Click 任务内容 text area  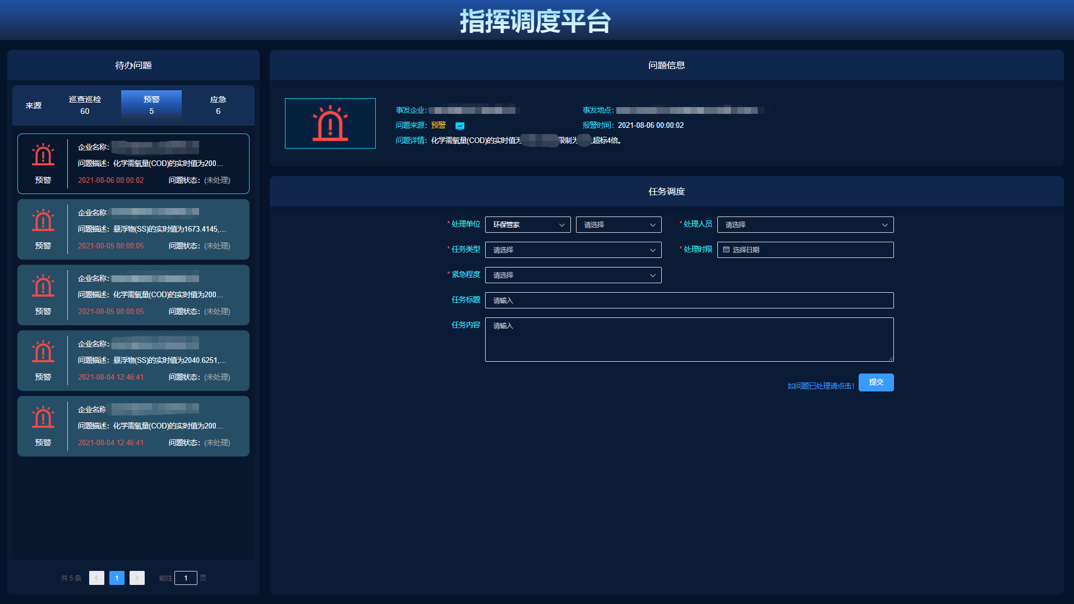689,339
